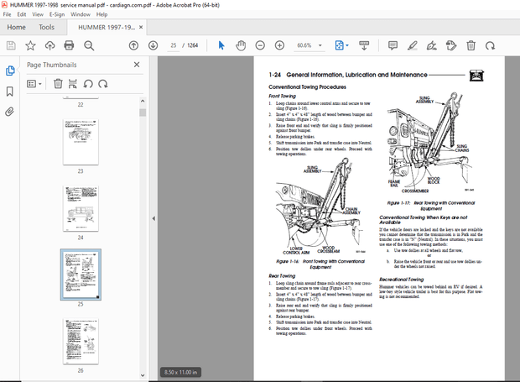This screenshot has height=382, width=520.
Task: Collapse the navigation pane arrow
Action: pos(153,218)
